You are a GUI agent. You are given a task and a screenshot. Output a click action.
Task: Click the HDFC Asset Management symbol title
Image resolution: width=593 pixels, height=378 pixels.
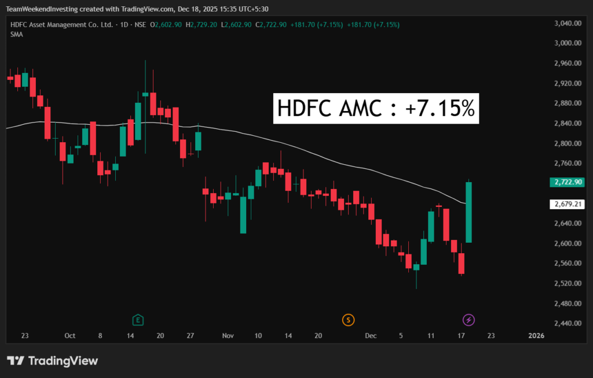coord(58,25)
